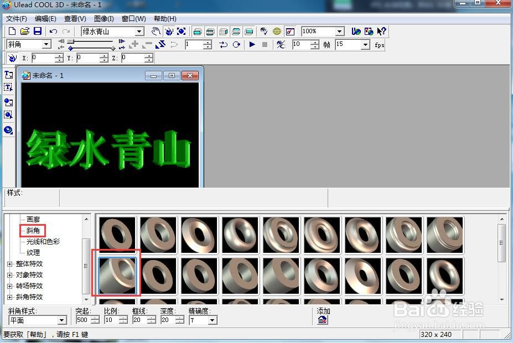Select 画廊 in the effects tree
The width and height of the screenshot is (513, 343).
click(33, 220)
